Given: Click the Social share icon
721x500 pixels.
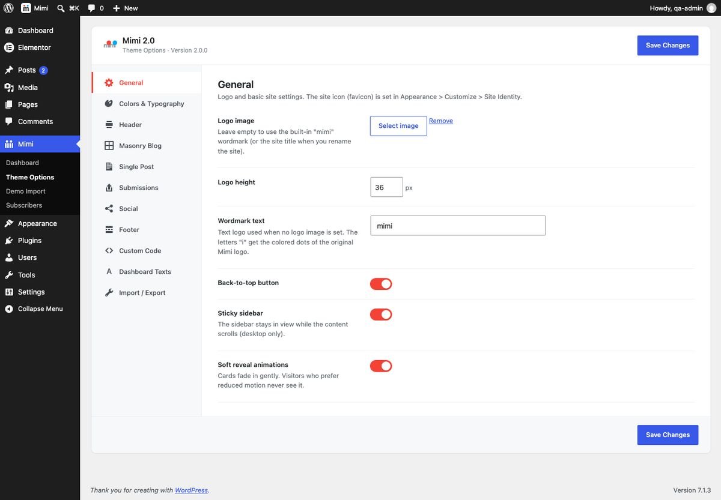Looking at the screenshot, I should (x=109, y=209).
